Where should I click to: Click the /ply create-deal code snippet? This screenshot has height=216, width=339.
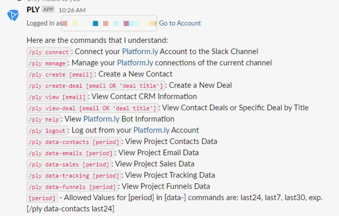[x=96, y=86]
